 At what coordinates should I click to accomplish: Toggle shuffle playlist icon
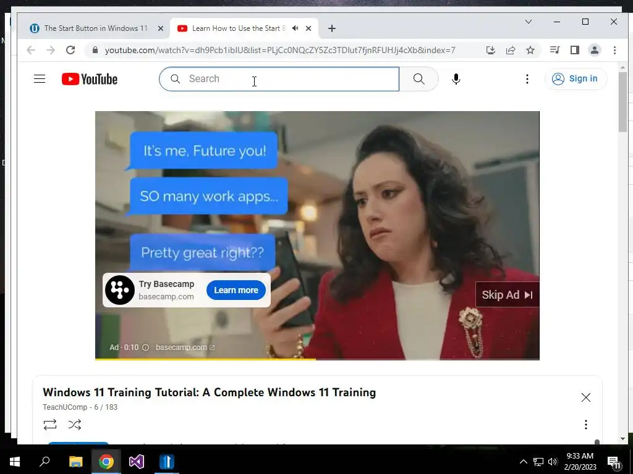[75, 425]
